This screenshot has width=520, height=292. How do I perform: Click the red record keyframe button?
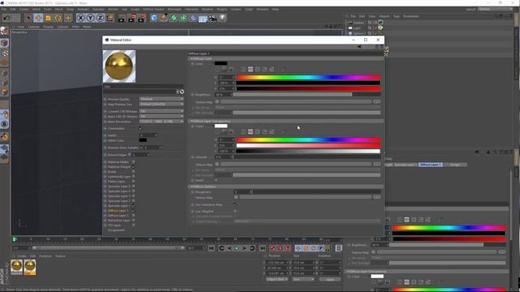tap(272, 248)
